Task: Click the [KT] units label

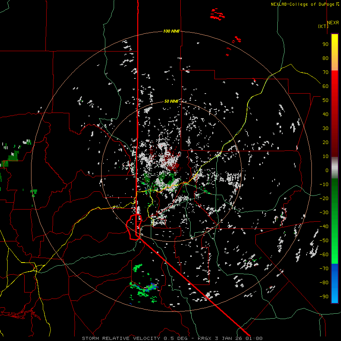Action: pyautogui.click(x=323, y=26)
